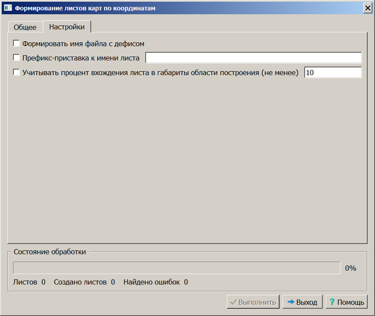375x316 pixels.
Task: Click the application icon in title bar
Action: 8,8
